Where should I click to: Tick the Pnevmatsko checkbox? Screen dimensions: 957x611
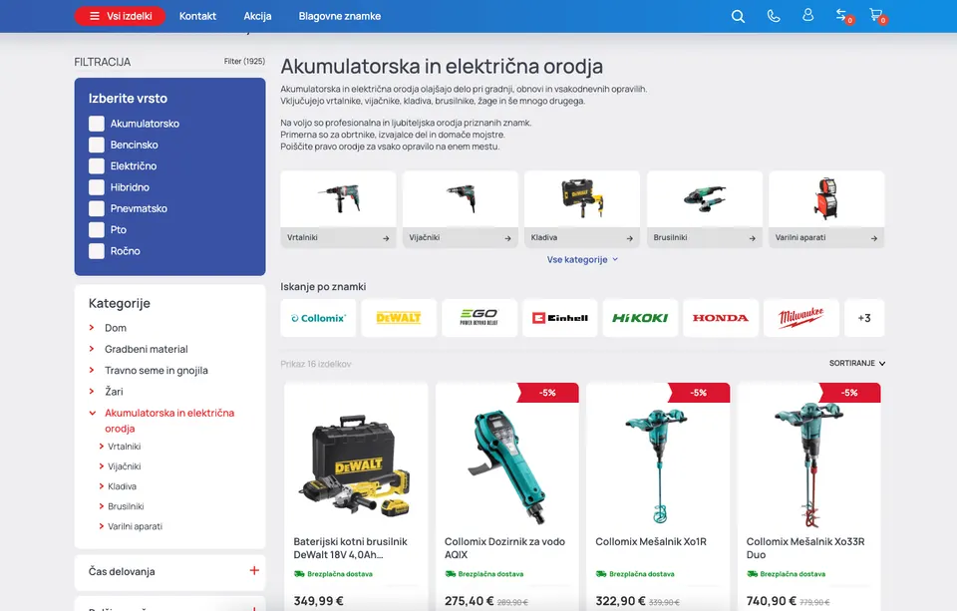(x=97, y=208)
